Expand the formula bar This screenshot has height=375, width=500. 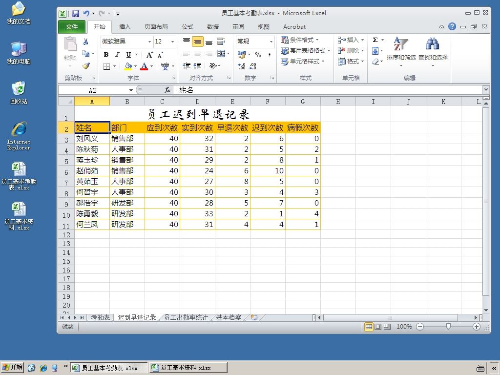486,90
